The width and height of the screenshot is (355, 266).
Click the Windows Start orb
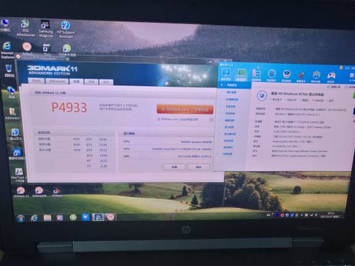pos(20,218)
